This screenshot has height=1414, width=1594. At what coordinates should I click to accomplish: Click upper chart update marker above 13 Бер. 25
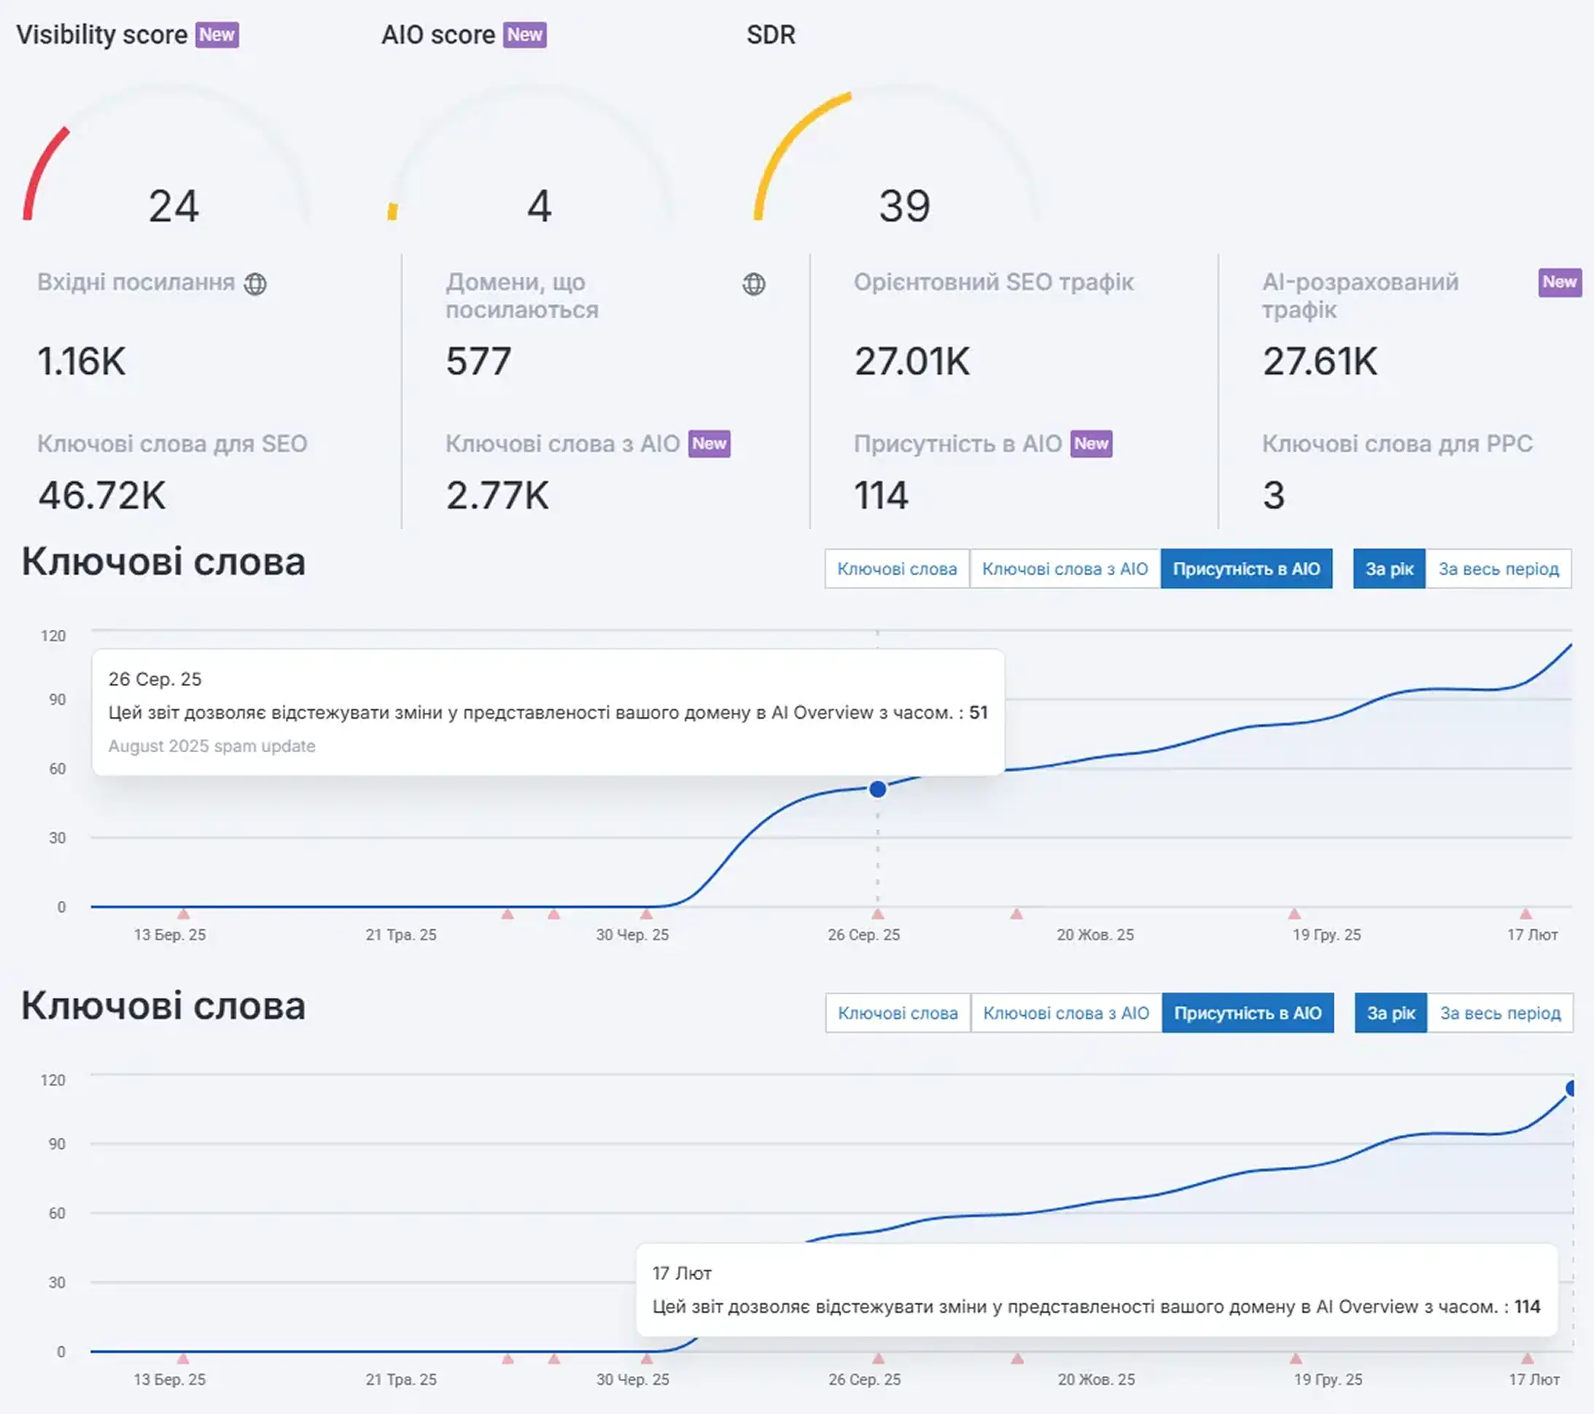click(x=183, y=913)
